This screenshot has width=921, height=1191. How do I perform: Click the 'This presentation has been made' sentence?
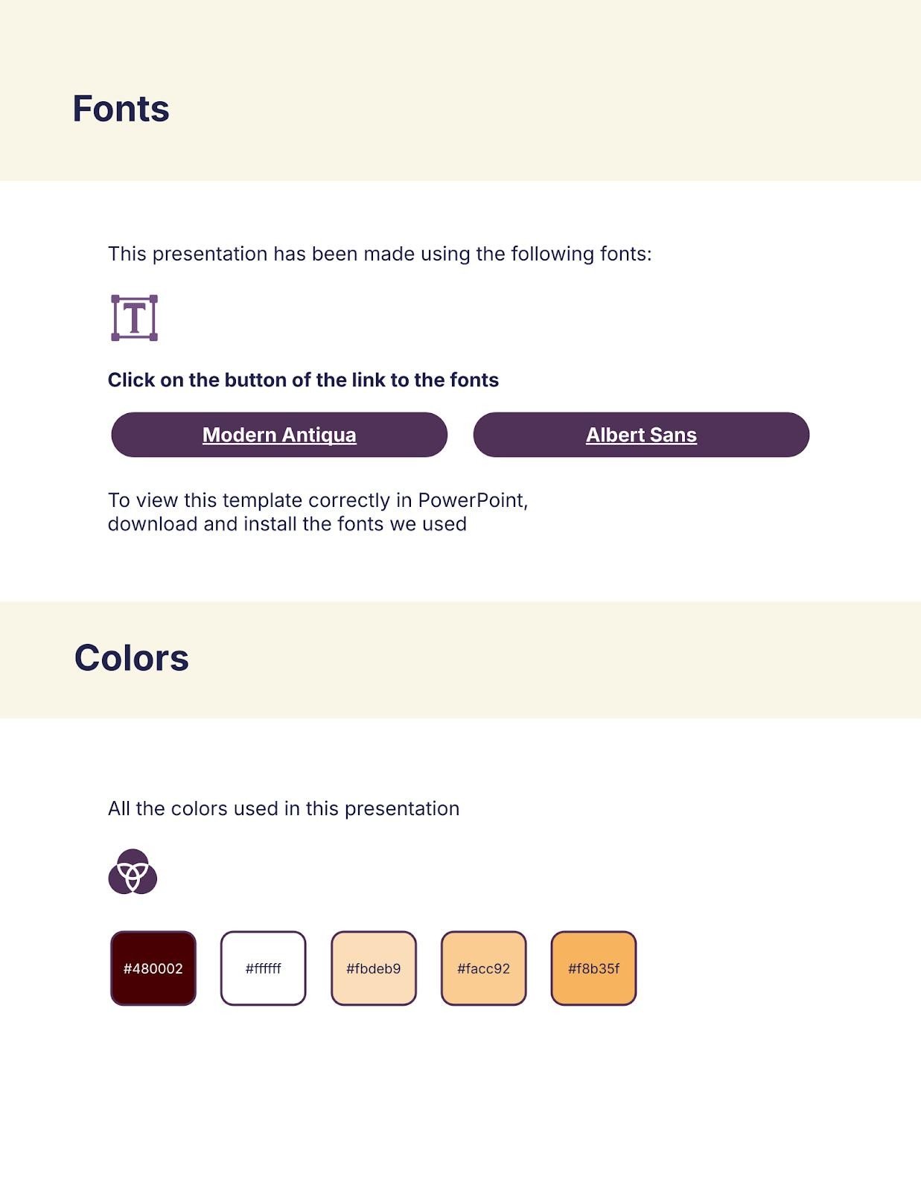click(x=380, y=254)
